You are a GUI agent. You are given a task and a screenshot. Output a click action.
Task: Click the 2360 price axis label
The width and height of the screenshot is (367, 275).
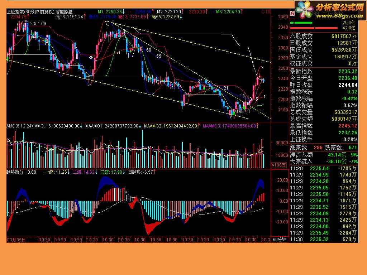point(283,17)
